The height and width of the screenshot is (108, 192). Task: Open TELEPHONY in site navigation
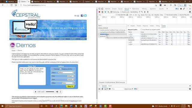36,39
